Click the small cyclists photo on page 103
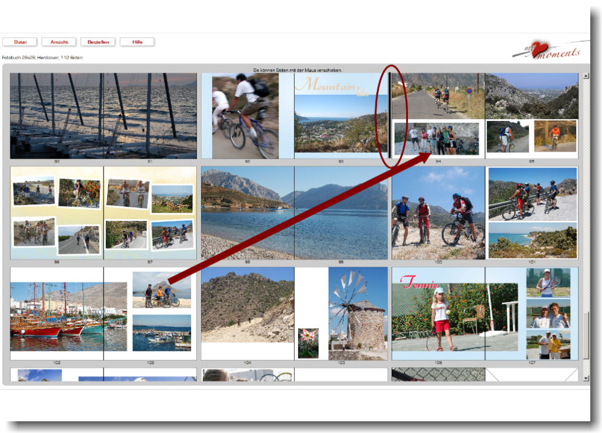The image size is (602, 433). tap(161, 290)
